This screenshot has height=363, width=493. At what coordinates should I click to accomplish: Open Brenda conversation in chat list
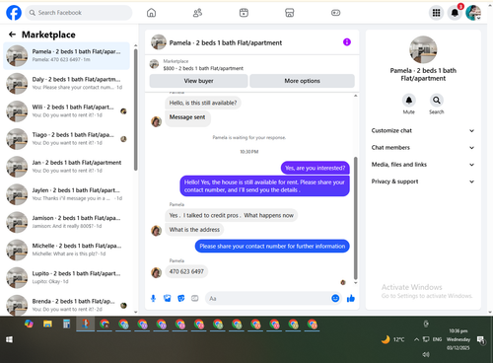(x=66, y=305)
